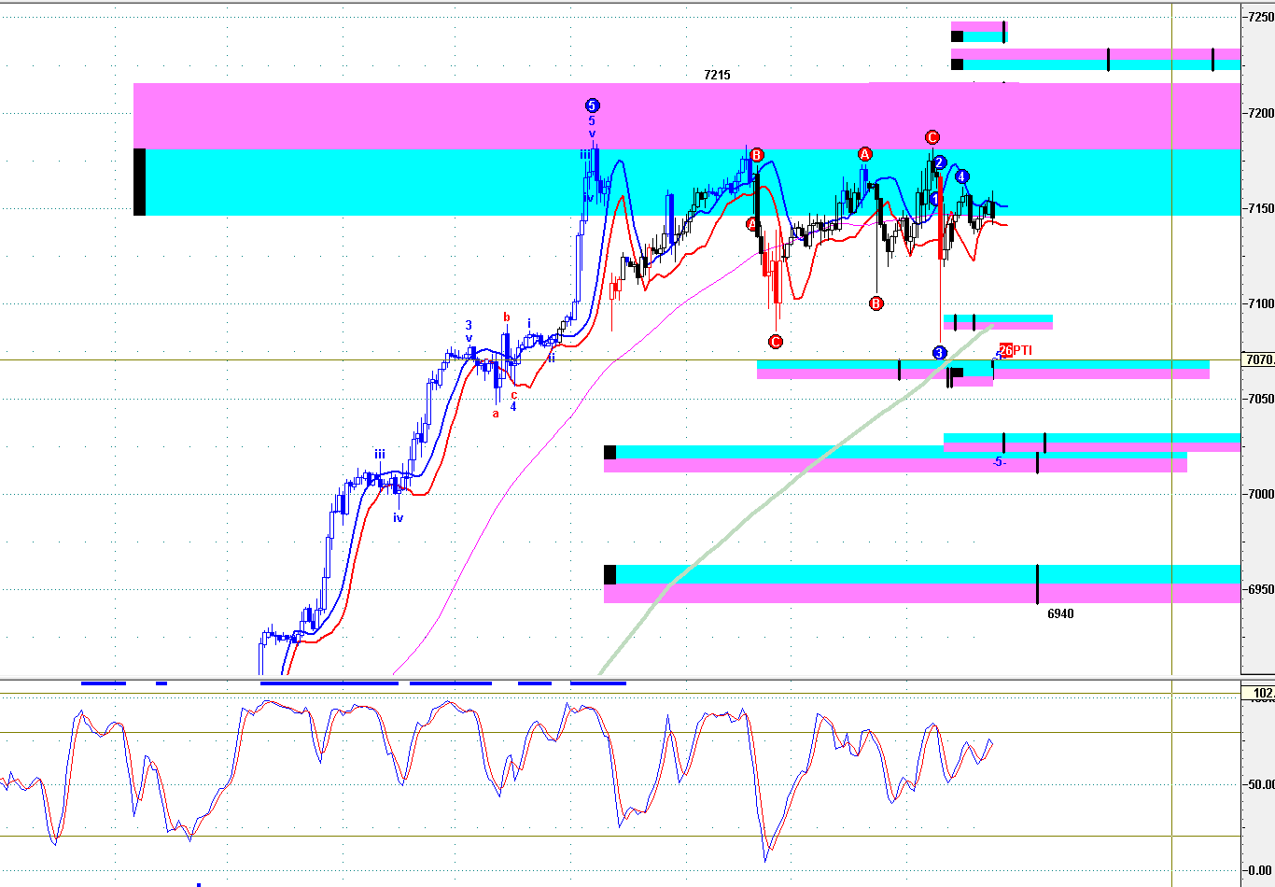
Task: Click the 7070 current price marker on axis
Action: [x=1258, y=359]
